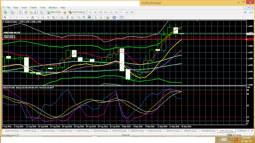
Task: Switch chart to bar chart mode
Action: (62, 17)
